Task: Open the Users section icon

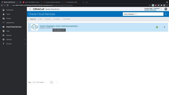Action: click(3, 14)
